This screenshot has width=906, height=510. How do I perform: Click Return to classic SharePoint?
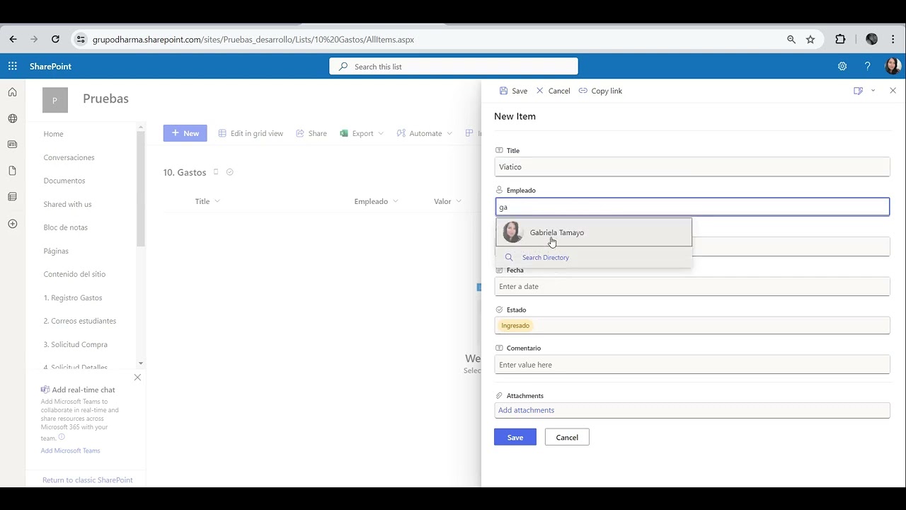(87, 480)
